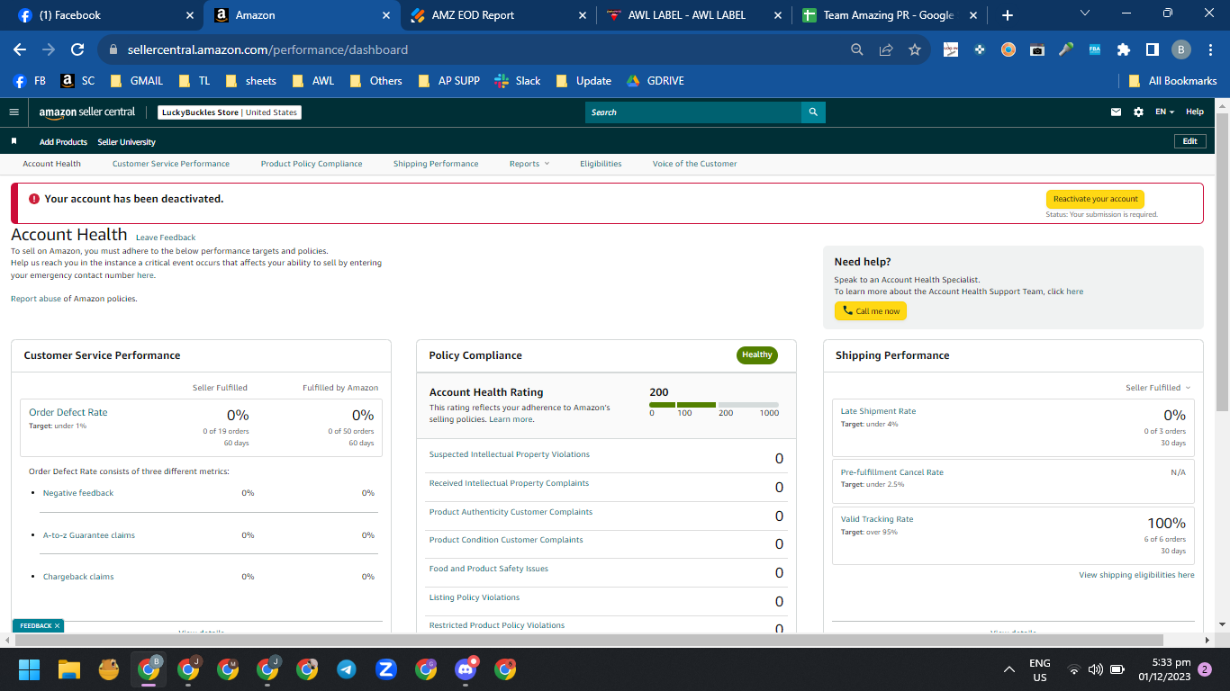Click the Call me now button
Viewport: 1230px width, 691px height.
tap(871, 311)
